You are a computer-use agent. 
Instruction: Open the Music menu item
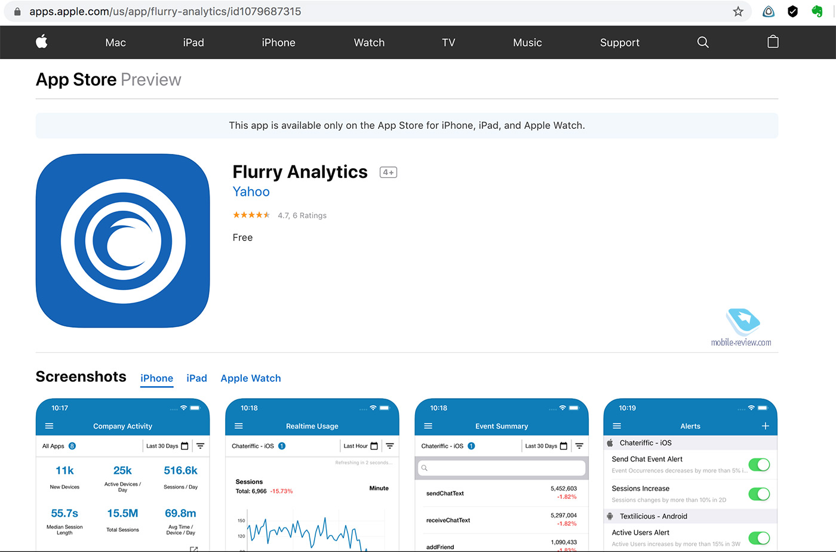click(x=527, y=42)
